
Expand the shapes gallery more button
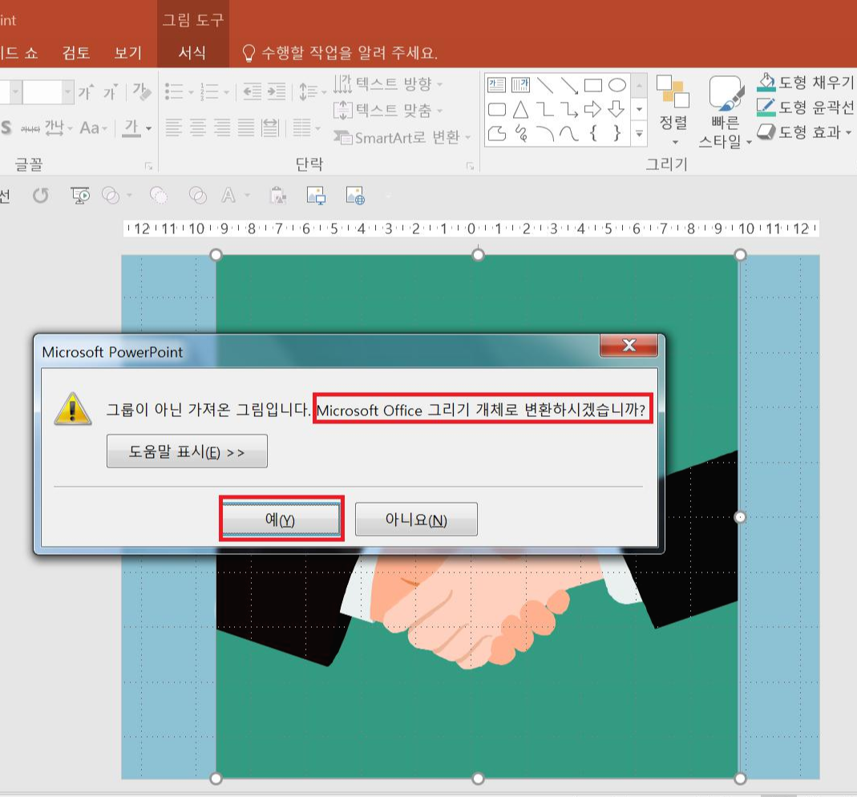(x=639, y=133)
